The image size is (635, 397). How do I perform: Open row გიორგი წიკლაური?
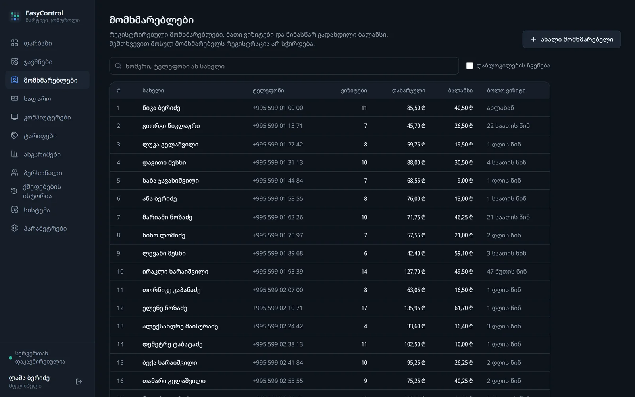click(x=330, y=126)
